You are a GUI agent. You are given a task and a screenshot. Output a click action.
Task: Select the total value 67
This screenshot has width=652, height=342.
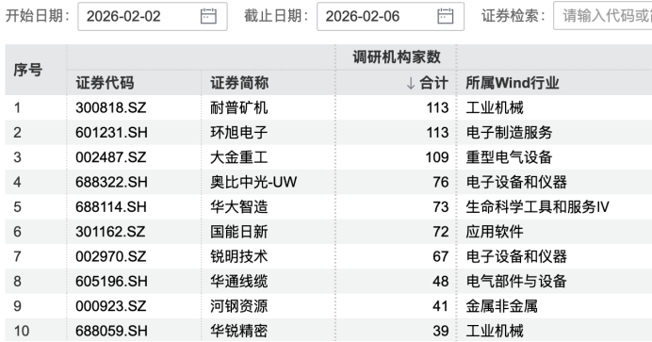441,256
